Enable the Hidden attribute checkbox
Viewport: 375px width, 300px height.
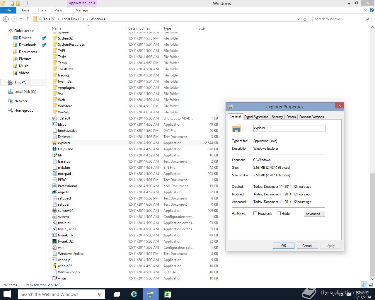[279, 214]
